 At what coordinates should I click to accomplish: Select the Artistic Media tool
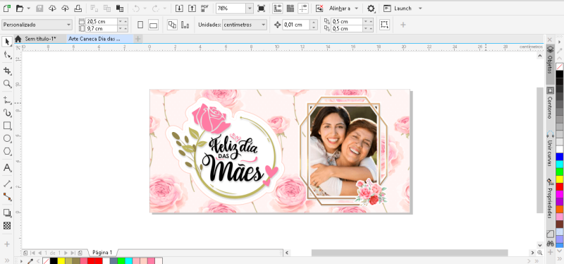tap(7, 113)
